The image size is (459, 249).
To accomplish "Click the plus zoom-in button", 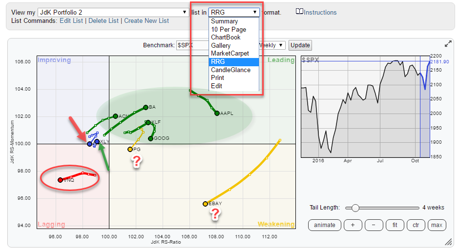I will click(x=353, y=225).
